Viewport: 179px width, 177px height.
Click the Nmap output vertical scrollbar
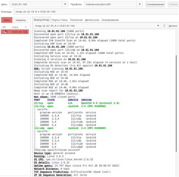coord(176,104)
